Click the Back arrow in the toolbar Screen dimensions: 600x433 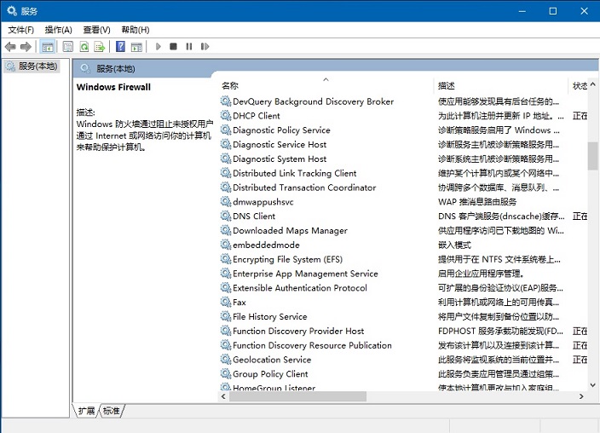pyautogui.click(x=10, y=47)
